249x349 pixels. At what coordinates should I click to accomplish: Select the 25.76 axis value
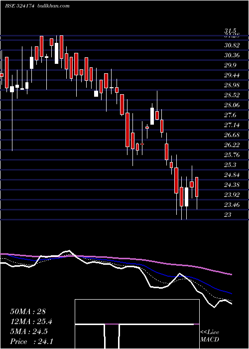click(232, 155)
